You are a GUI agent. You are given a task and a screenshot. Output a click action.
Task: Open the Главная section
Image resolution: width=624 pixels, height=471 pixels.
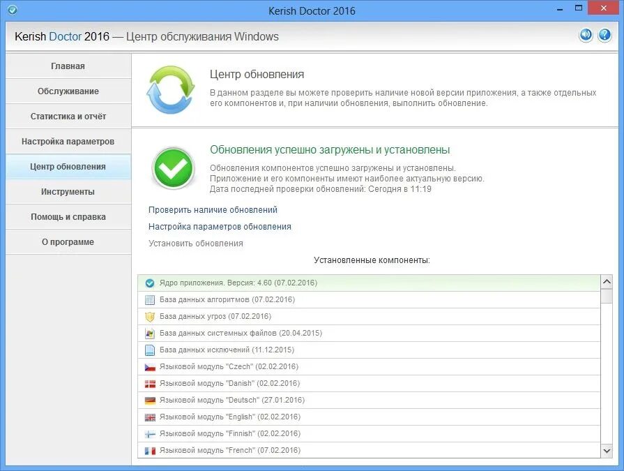[x=68, y=66]
